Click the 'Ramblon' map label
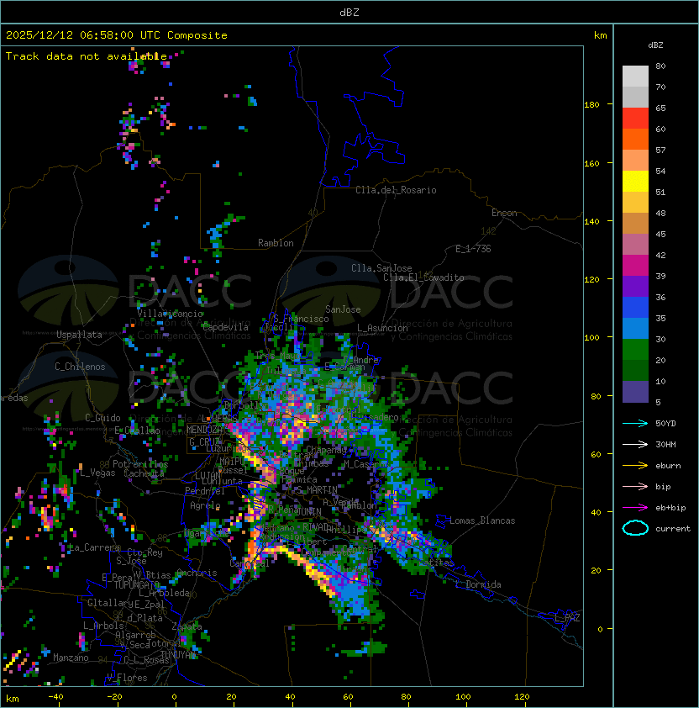 click(x=276, y=243)
